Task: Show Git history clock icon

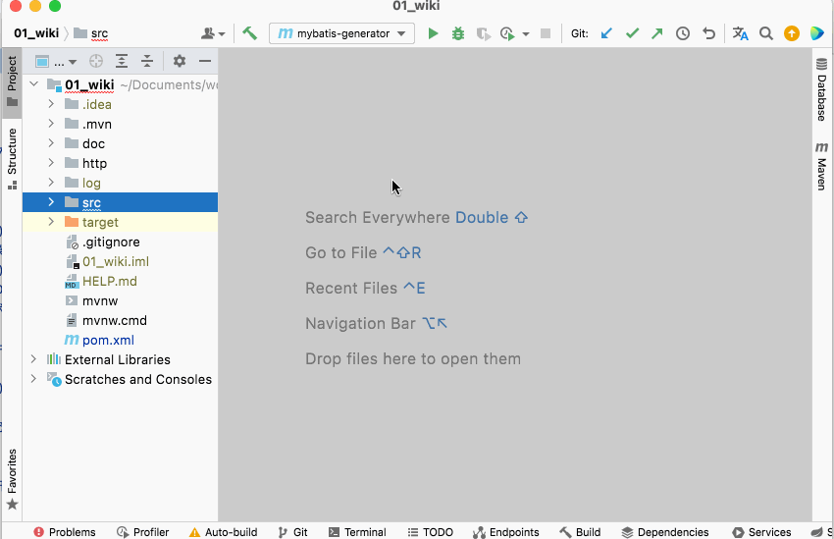Action: [683, 33]
